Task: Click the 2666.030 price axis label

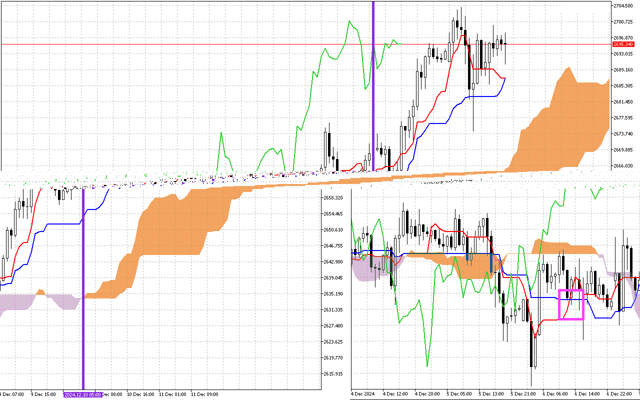Action: 624,166
